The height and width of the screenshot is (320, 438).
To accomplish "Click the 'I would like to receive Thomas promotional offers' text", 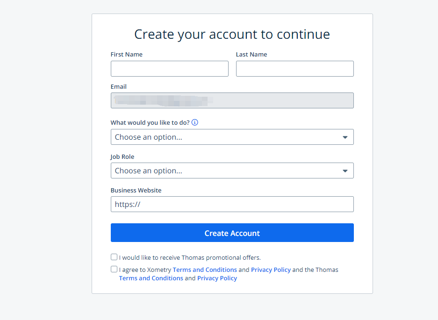I will 190,257.
